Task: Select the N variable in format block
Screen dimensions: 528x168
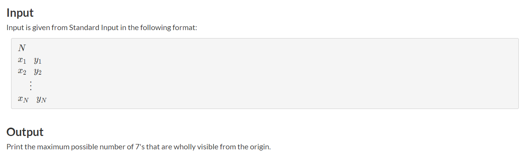Action: (x=22, y=48)
